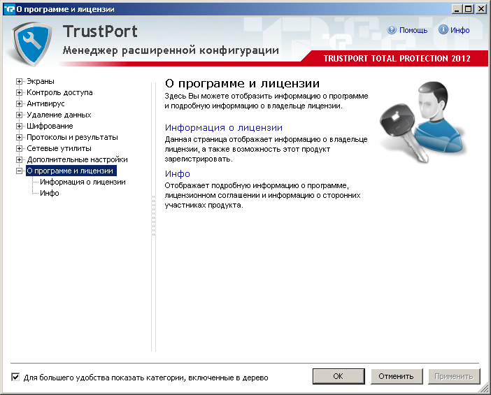Viewport: 491px width, 395px height.
Task: Click the Помощь link text
Action: pos(413,30)
